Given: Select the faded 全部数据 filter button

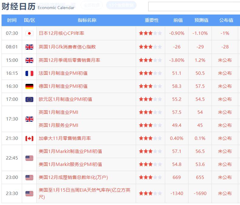Looking at the screenshot, I should [92, 5].
